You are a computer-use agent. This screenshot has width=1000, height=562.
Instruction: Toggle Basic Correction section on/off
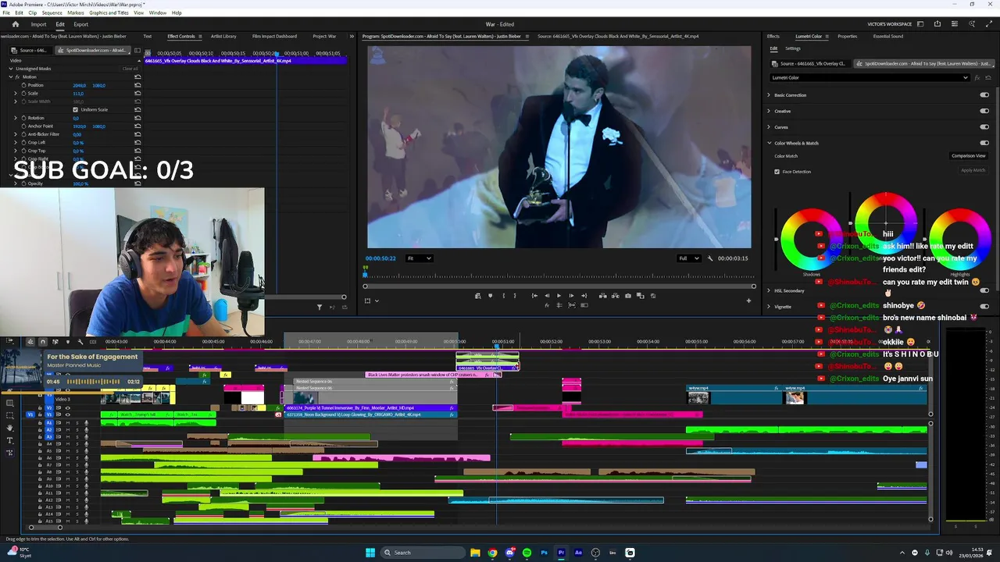tap(984, 95)
